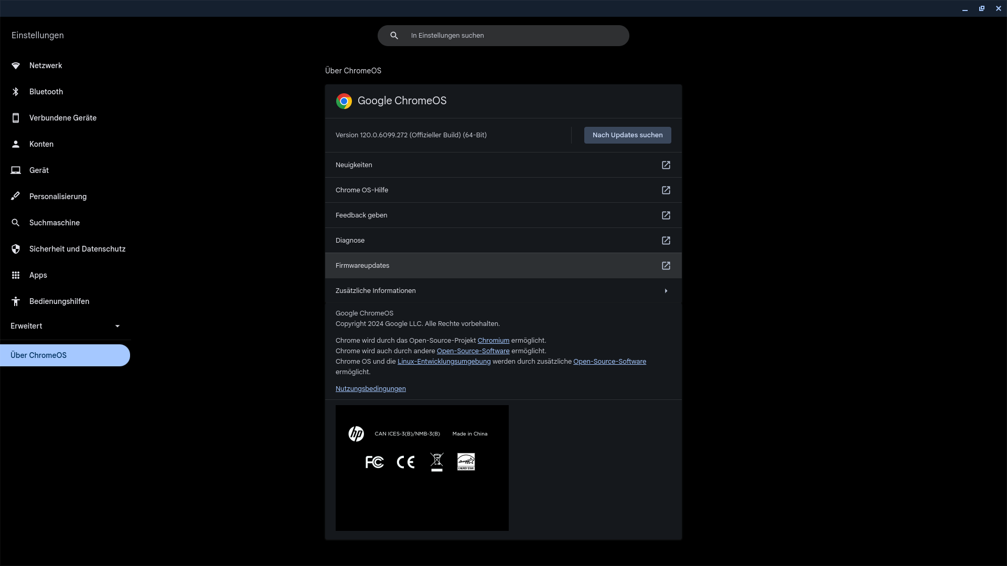Click the external link icon on the Diagnose row

pos(666,241)
